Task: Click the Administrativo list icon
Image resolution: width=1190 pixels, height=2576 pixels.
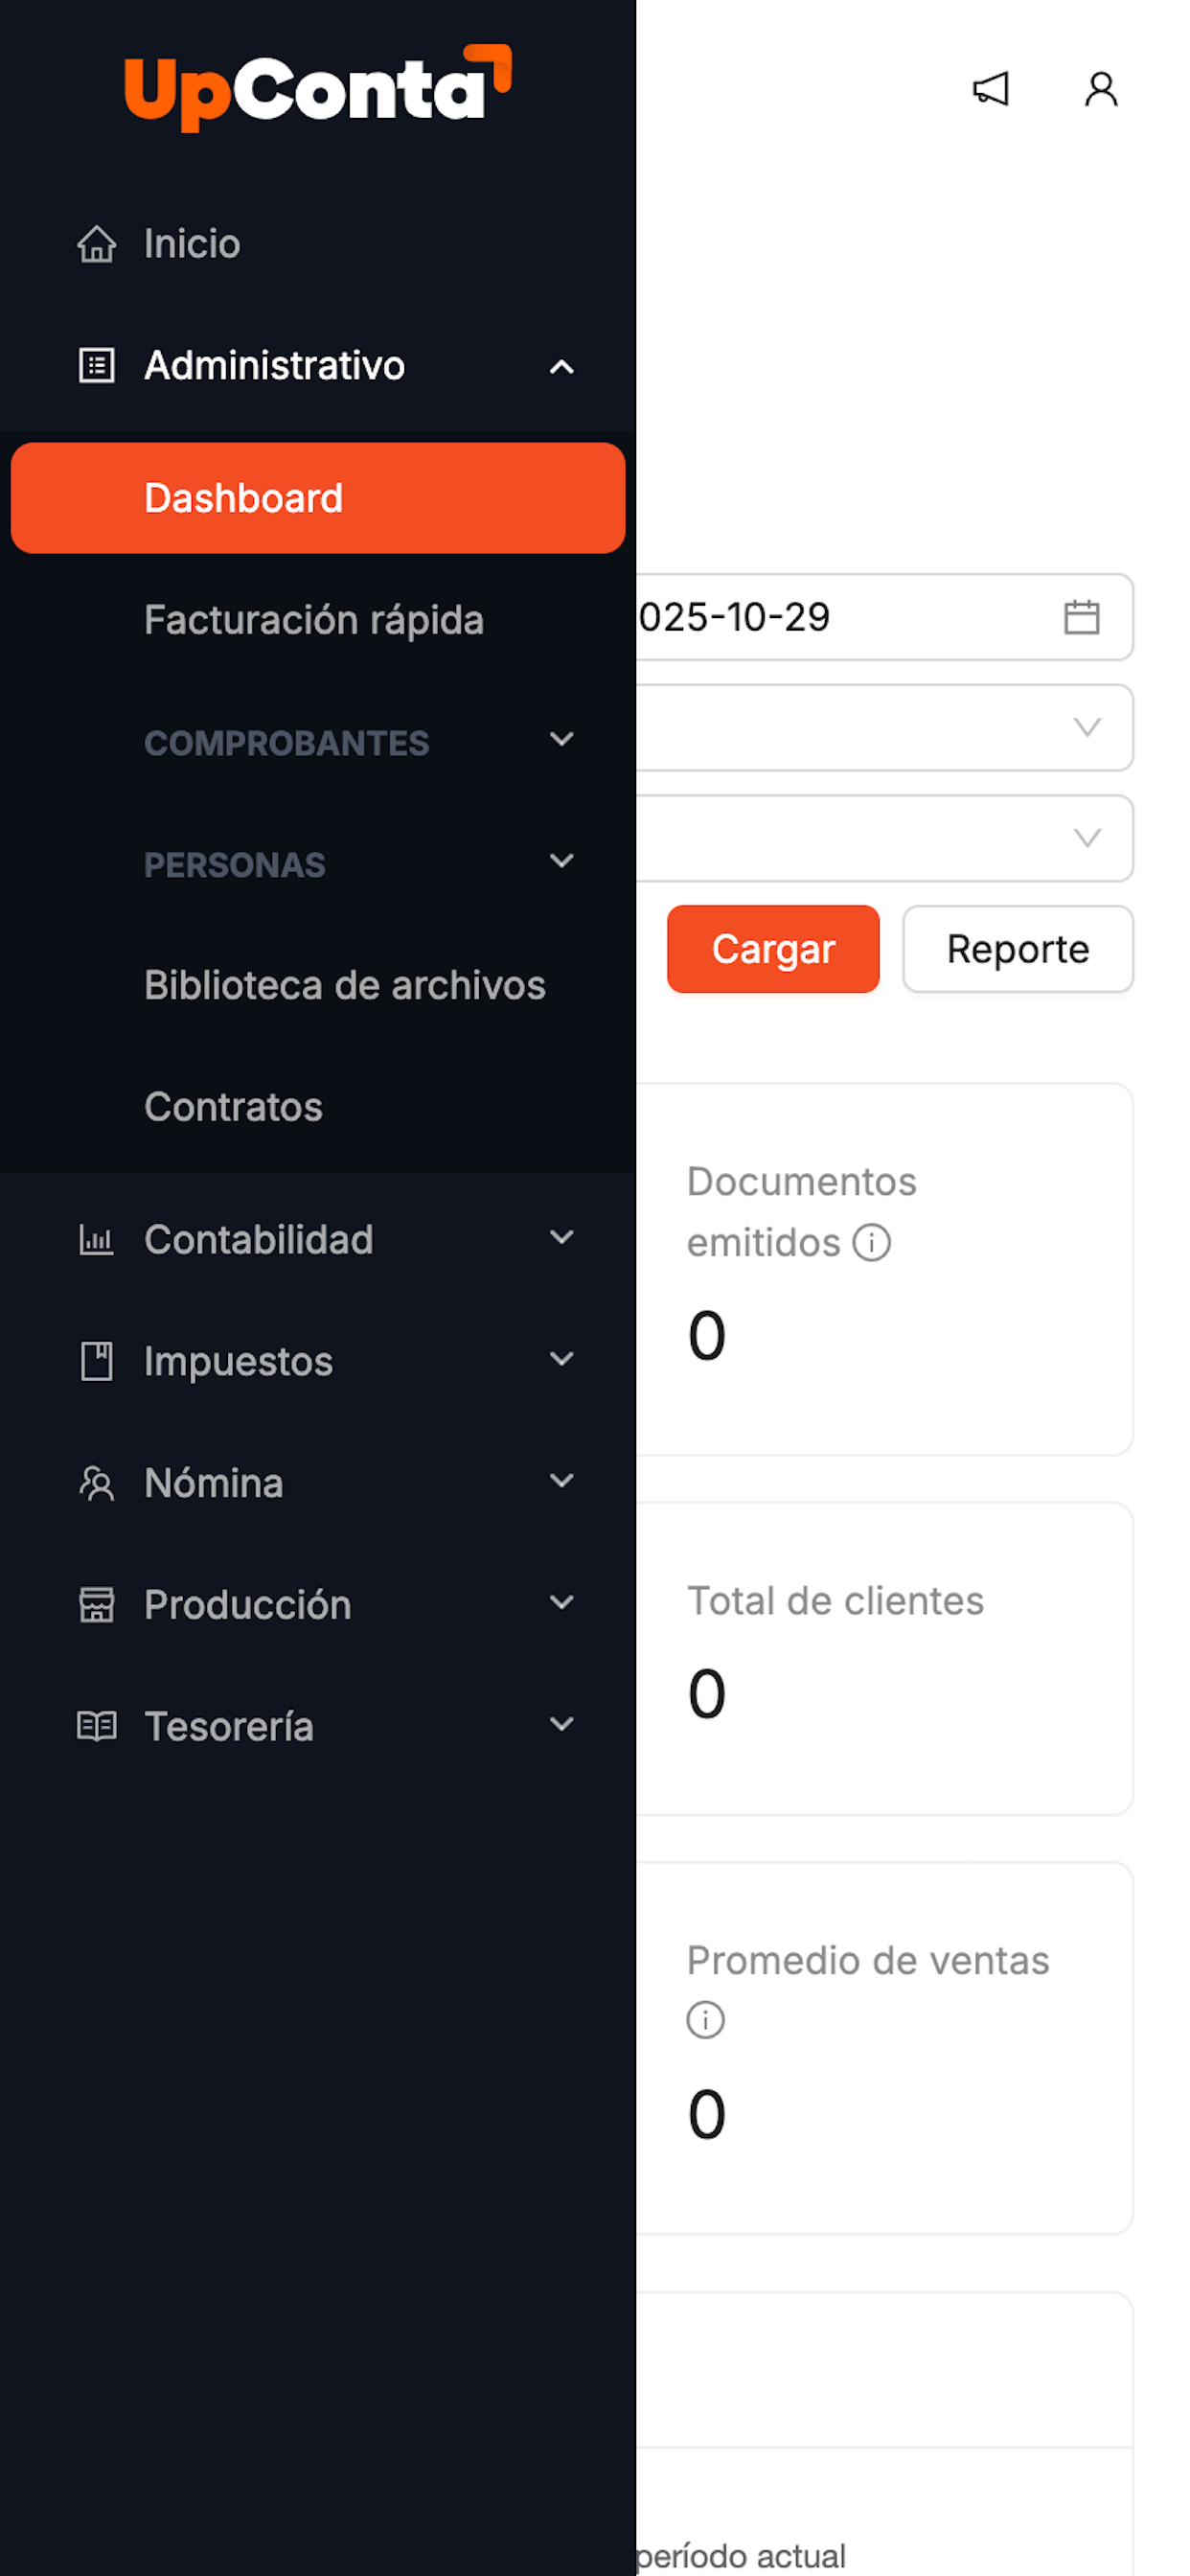Action: click(97, 366)
